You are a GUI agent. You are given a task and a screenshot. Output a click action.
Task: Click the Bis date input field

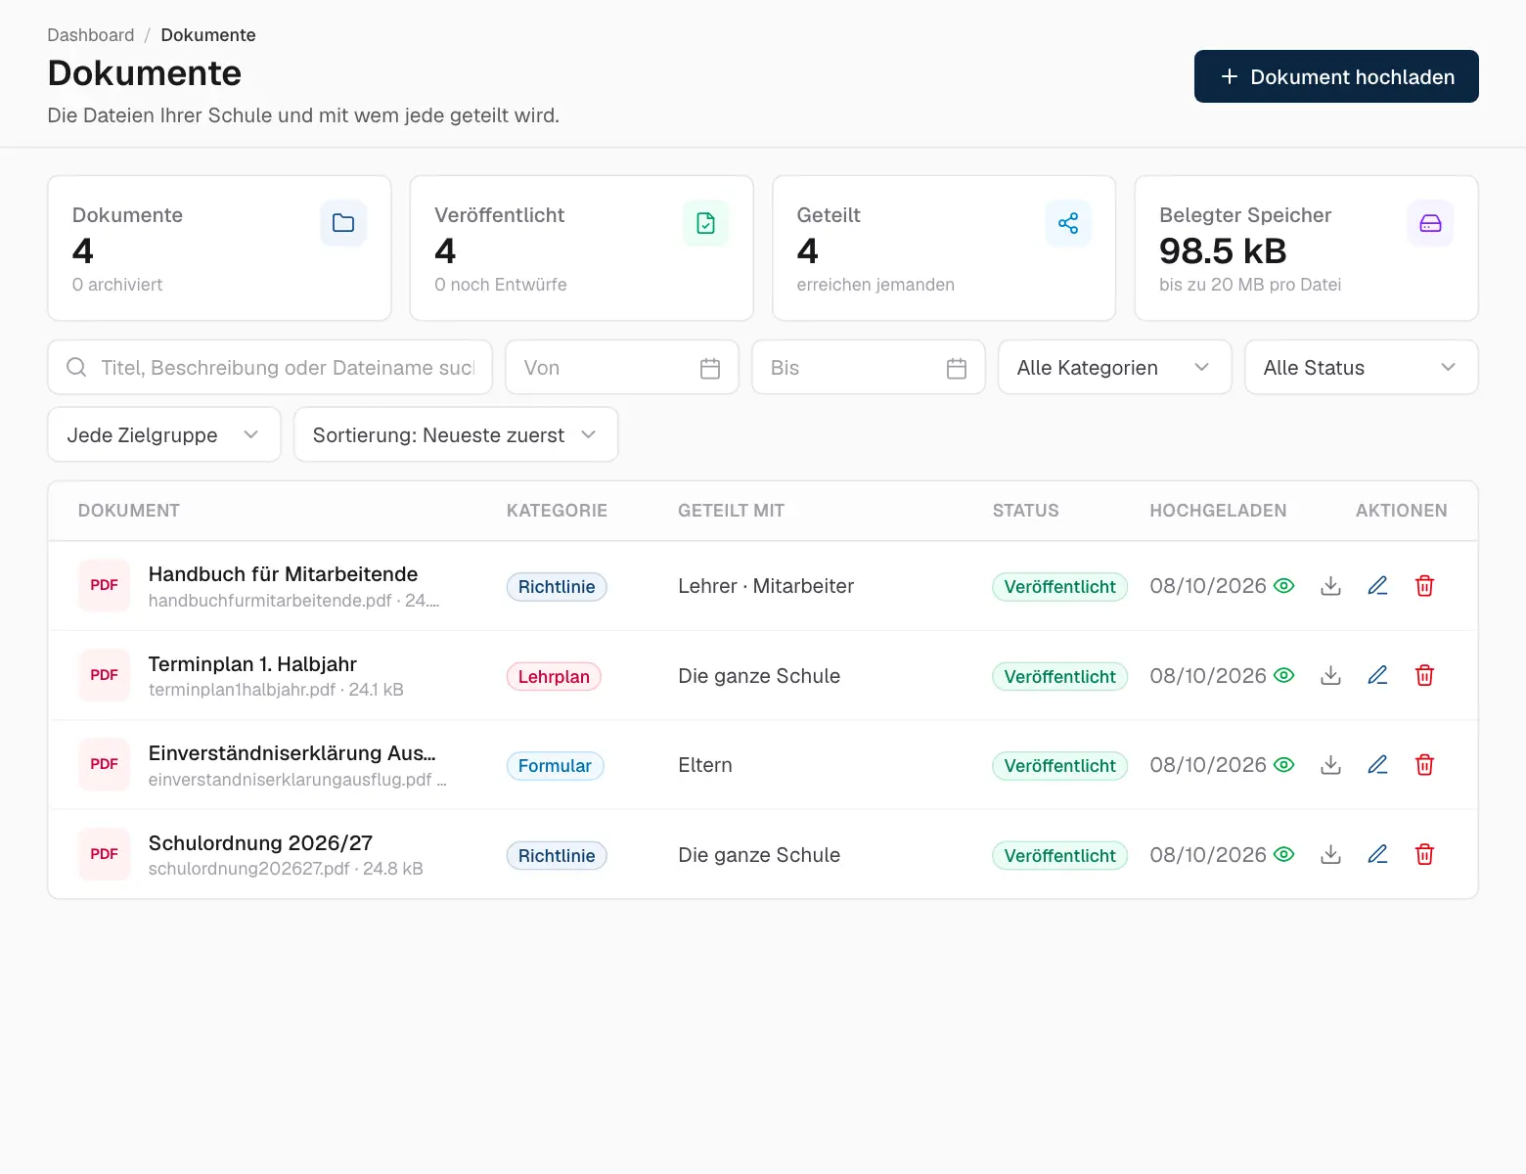(868, 368)
